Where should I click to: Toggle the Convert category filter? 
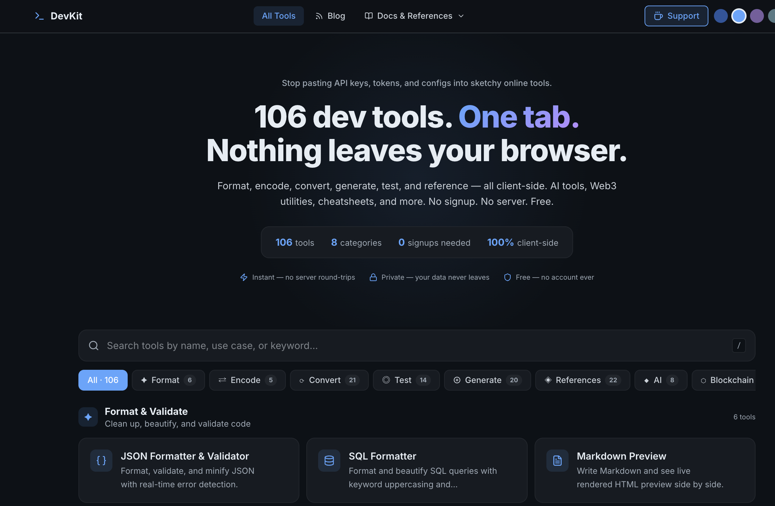point(329,380)
